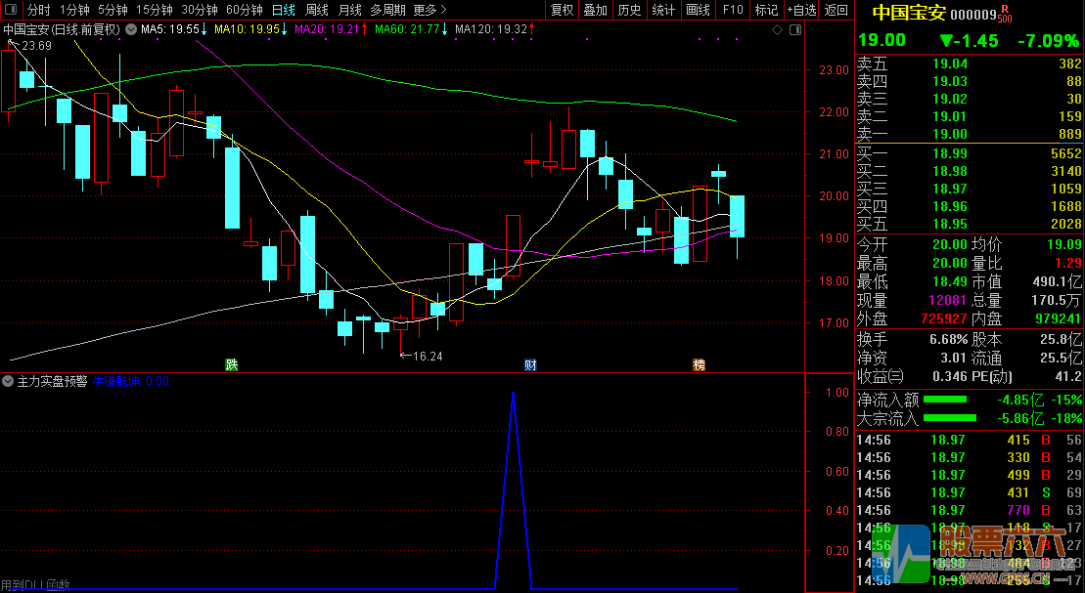1085x593 pixels.
Task: Toggle 叠加 overlay mode
Action: pos(595,10)
